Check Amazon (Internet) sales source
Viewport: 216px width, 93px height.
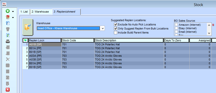click(x=176, y=25)
